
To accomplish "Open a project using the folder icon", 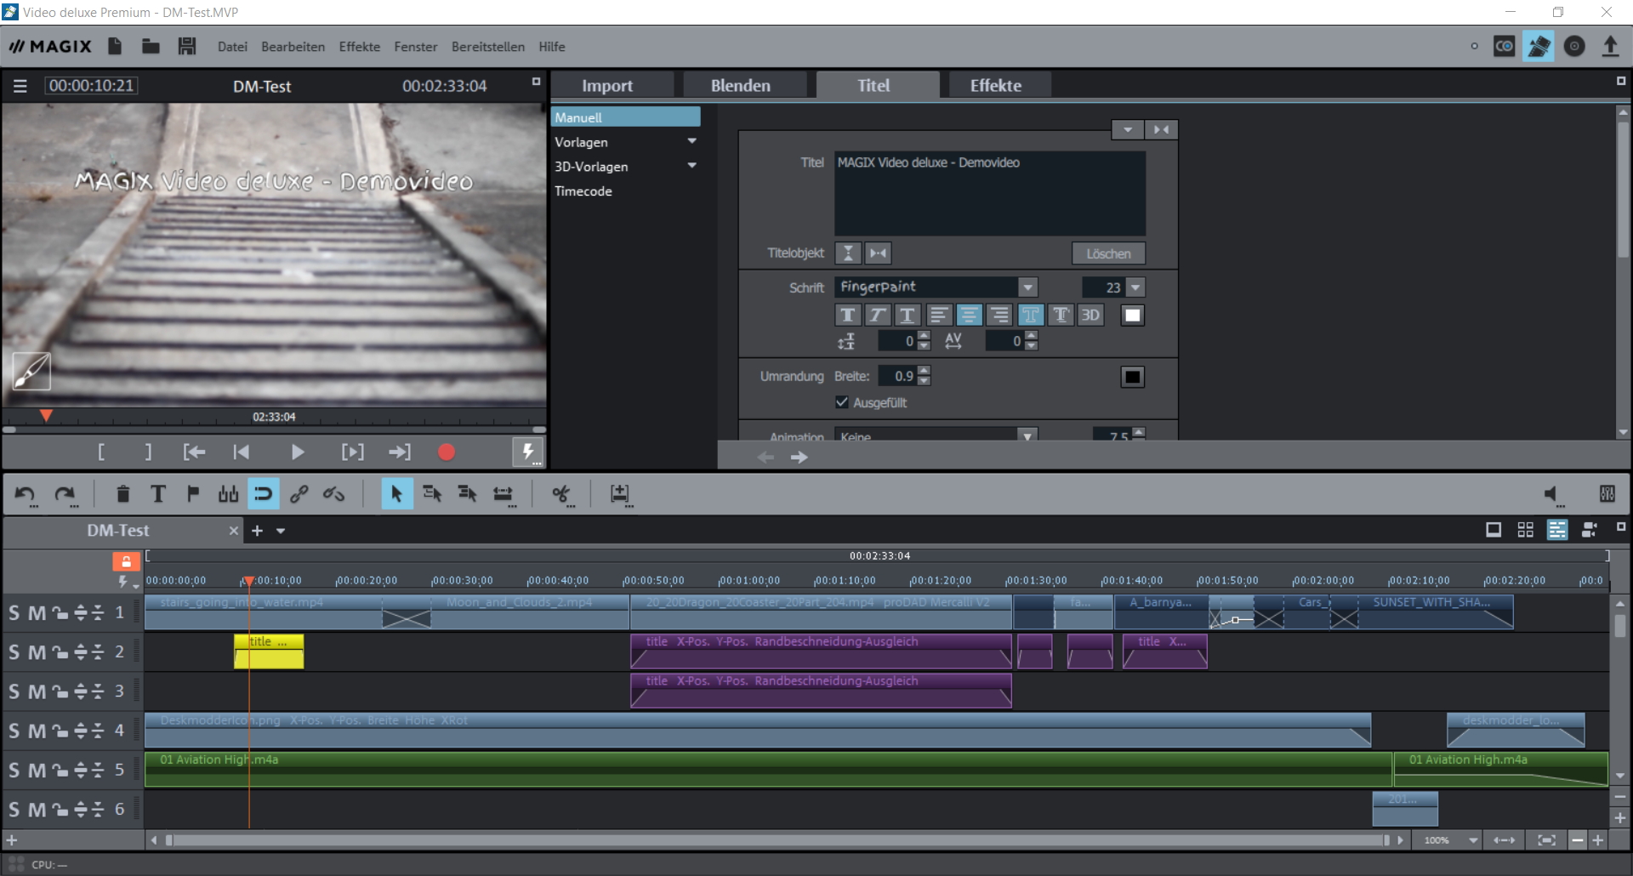I will coord(151,46).
